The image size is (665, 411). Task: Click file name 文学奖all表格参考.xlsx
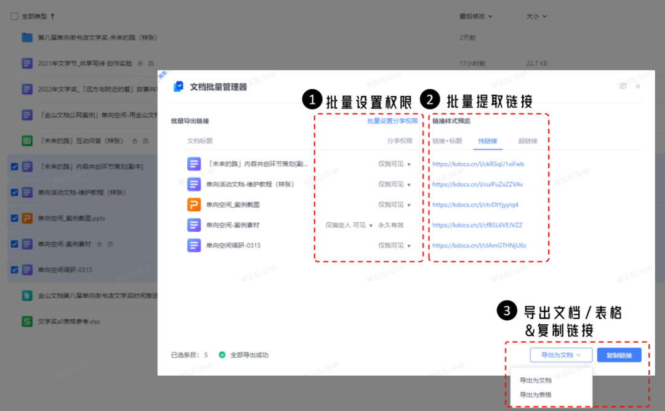[x=69, y=322]
